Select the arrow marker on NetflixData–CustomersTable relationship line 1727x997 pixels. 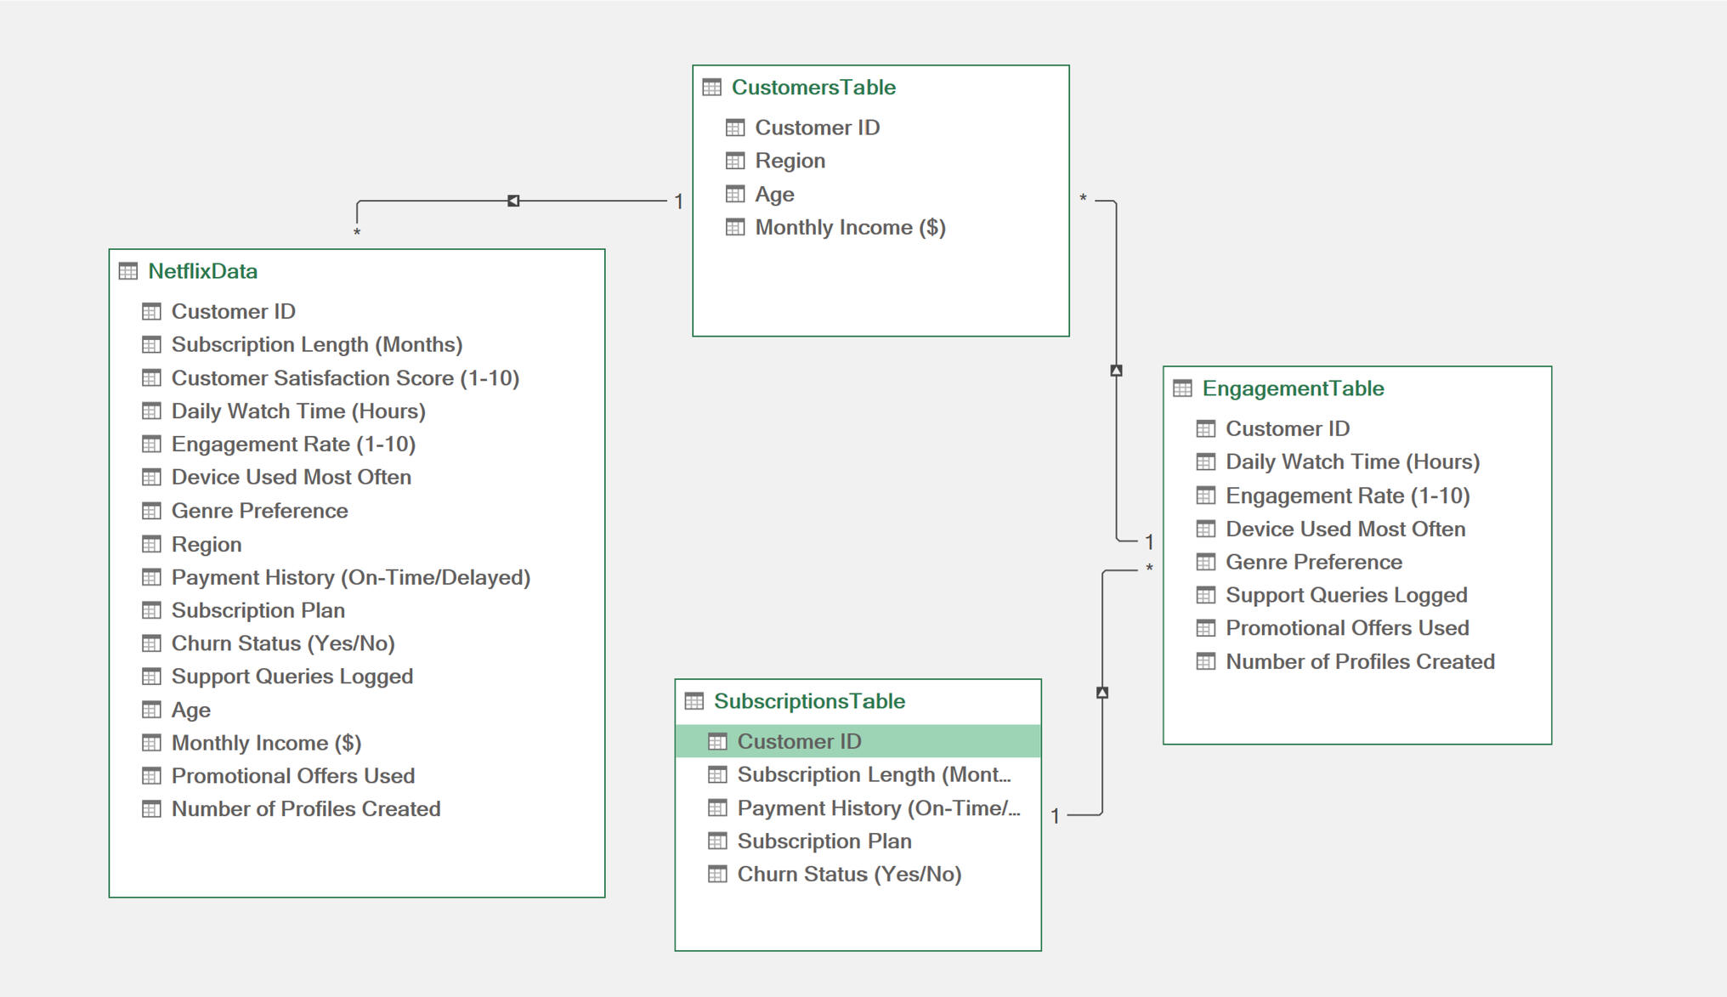[513, 201]
